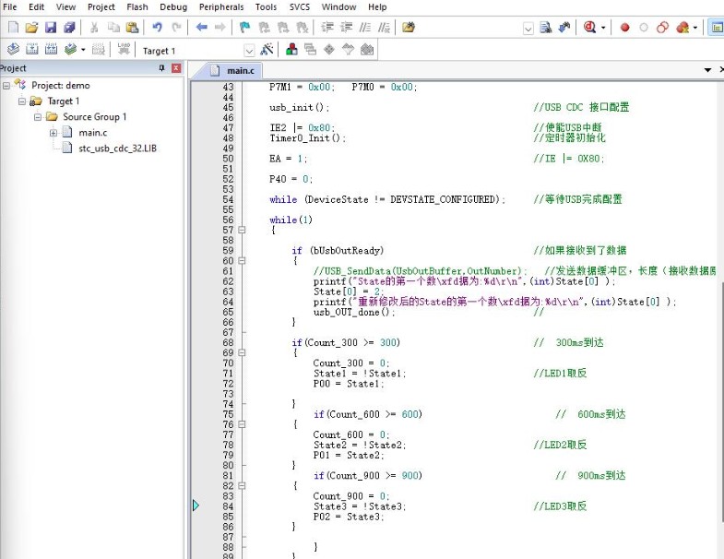This screenshot has height=559, width=724.
Task: Click usb_OUT_done() on line 65
Action: click(x=353, y=313)
